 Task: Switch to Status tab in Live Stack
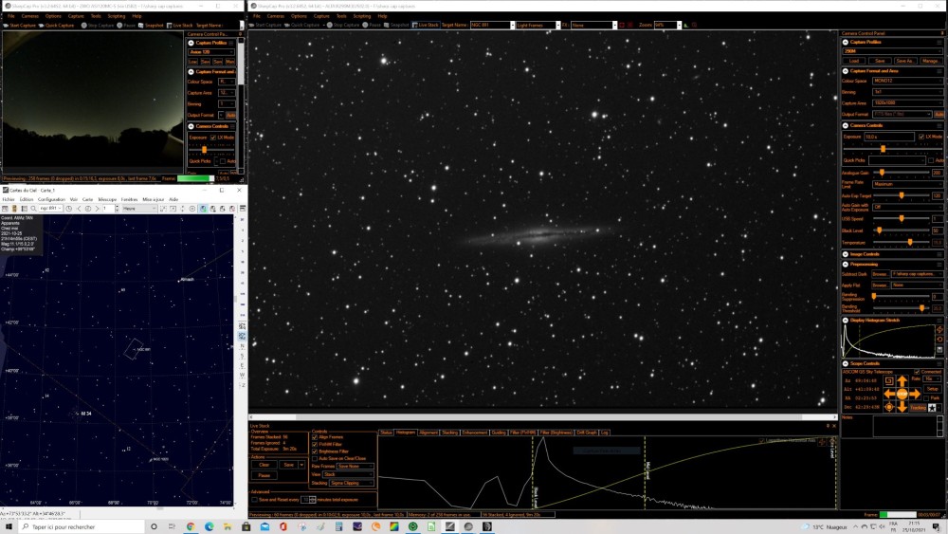[x=387, y=433]
